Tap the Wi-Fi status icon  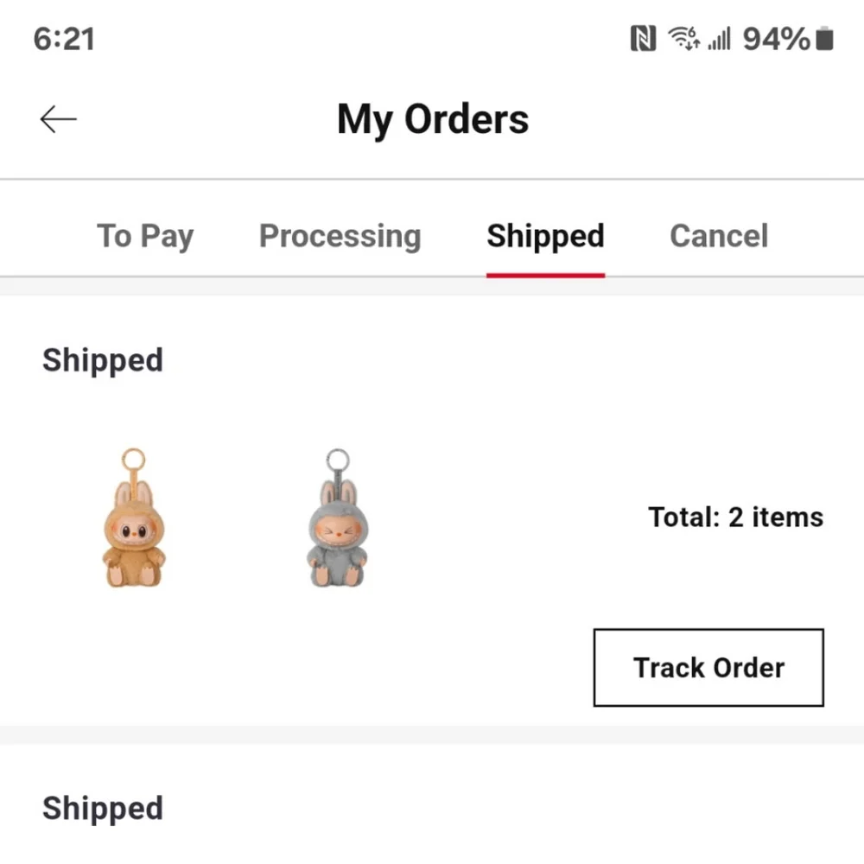click(684, 39)
